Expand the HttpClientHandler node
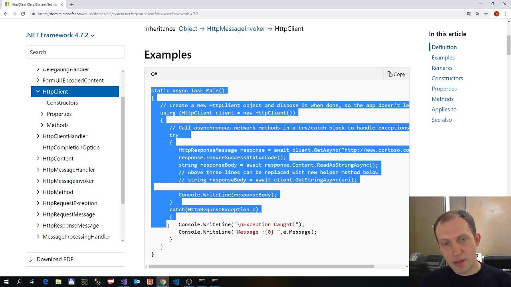 [x=38, y=136]
